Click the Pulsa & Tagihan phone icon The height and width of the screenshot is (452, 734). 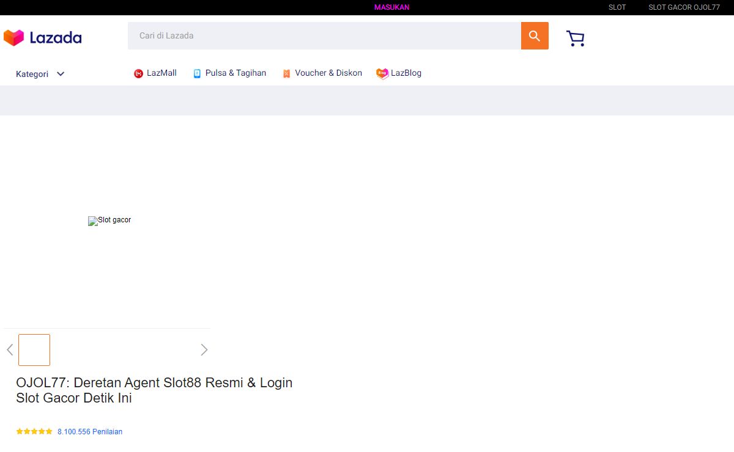pos(197,73)
